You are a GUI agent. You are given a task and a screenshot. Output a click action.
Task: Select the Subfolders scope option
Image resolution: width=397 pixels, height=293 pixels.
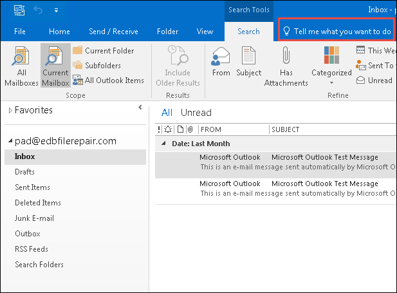(x=97, y=66)
